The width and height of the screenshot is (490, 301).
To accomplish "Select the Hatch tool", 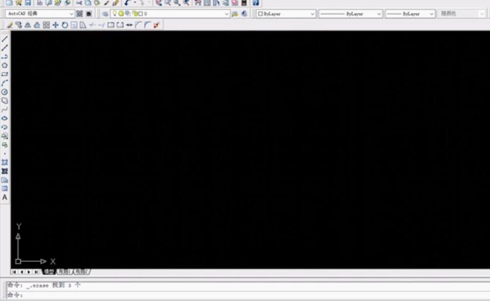I will 5,162.
